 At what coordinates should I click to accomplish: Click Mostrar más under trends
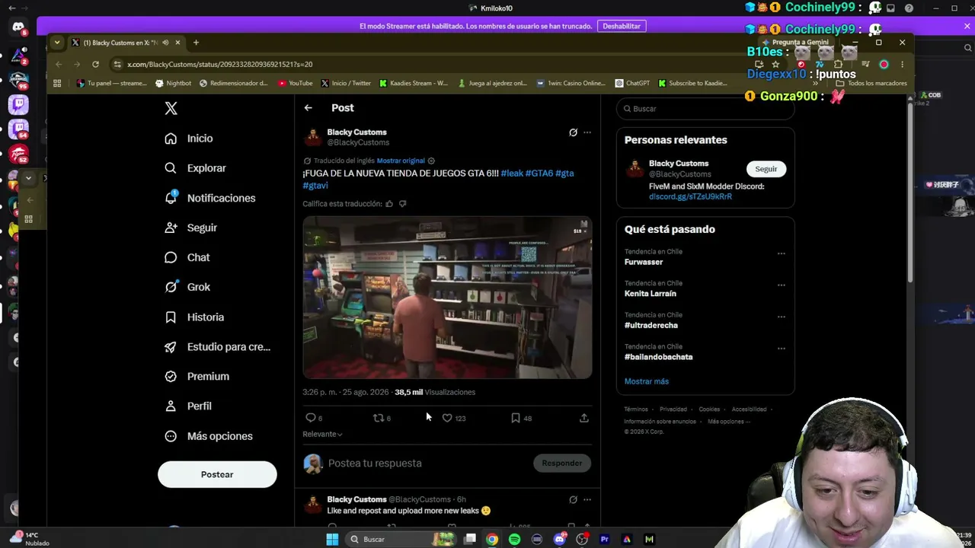(x=647, y=381)
